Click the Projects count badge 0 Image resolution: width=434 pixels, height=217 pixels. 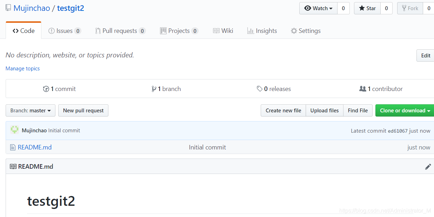[x=195, y=31]
